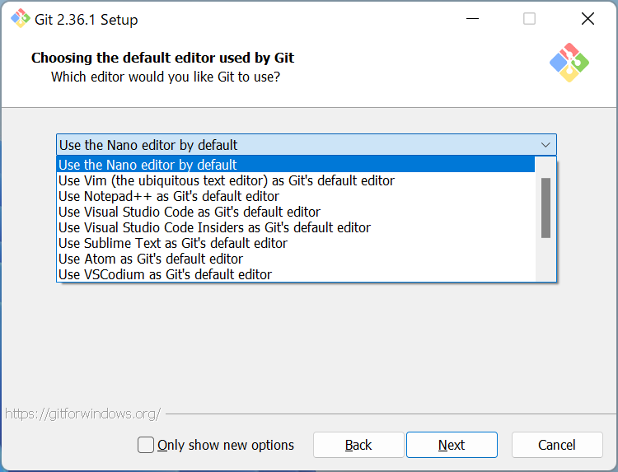Click the large Git logo in header
Image resolution: width=618 pixels, height=472 pixels.
(569, 63)
